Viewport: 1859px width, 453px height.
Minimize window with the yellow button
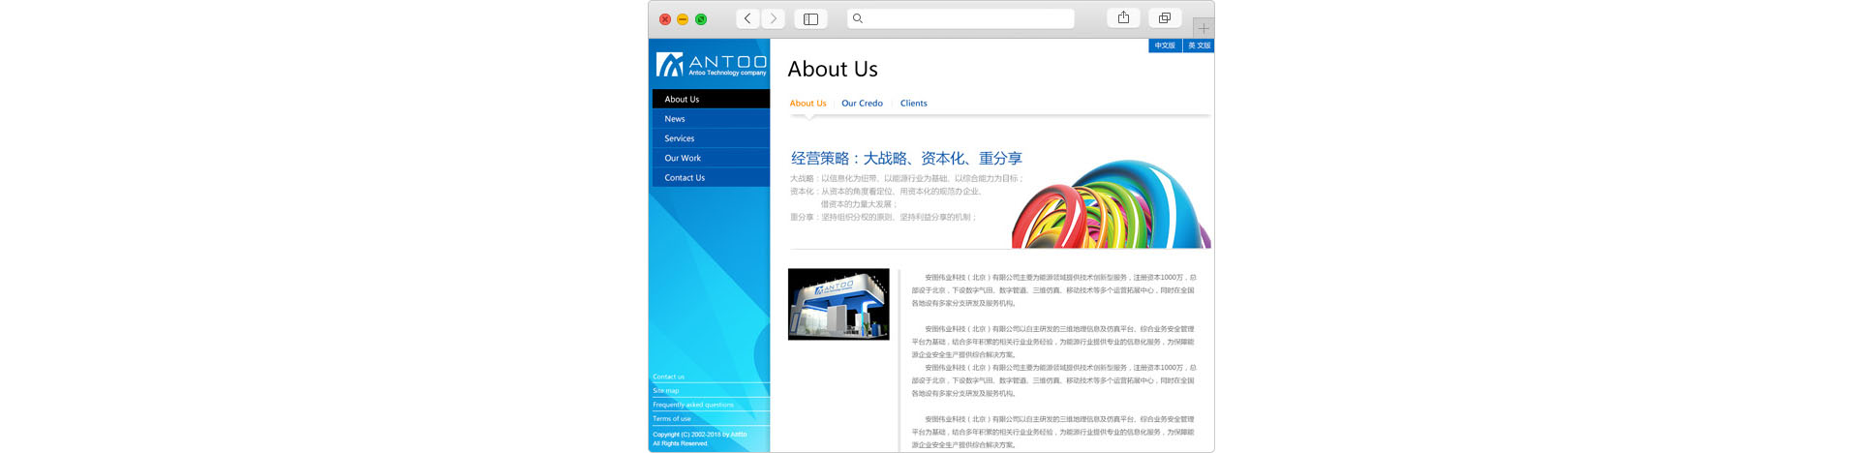pyautogui.click(x=683, y=19)
